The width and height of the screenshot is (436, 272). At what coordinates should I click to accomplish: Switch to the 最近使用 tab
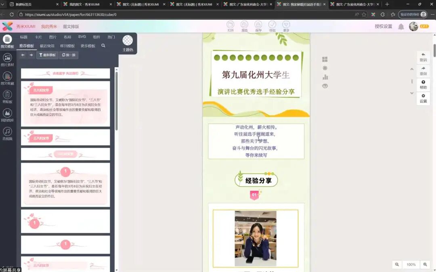(47, 46)
